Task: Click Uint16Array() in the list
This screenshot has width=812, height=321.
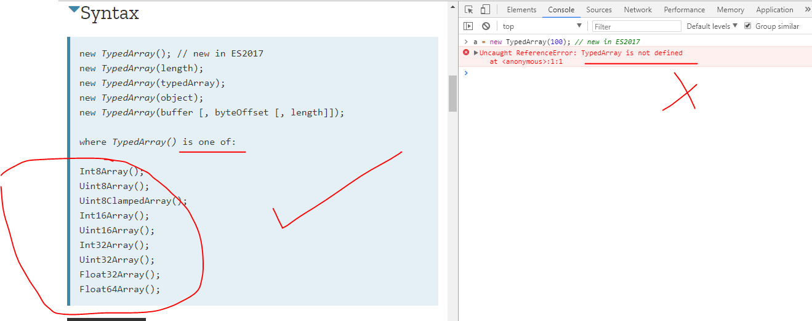Action: click(x=117, y=230)
